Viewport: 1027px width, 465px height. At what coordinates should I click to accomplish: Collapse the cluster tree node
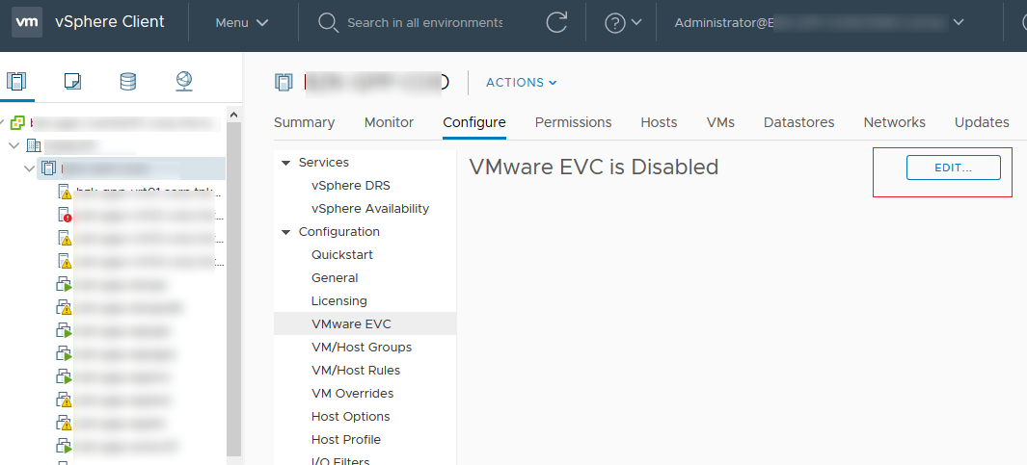[x=29, y=168]
